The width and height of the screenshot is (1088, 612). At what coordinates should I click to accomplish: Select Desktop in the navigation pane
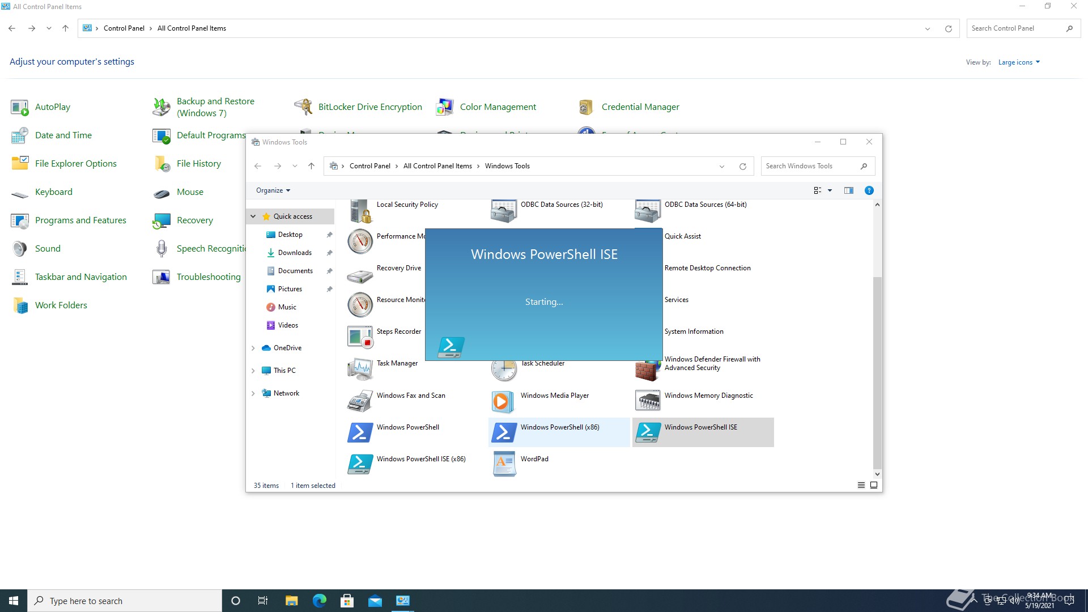pos(290,235)
